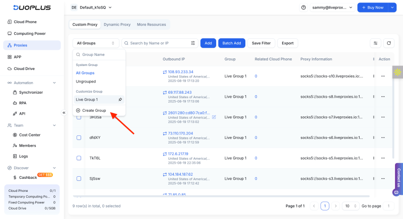Choose Ungrouped in group list
Image resolution: width=403 pixels, height=219 pixels.
pyautogui.click(x=86, y=82)
